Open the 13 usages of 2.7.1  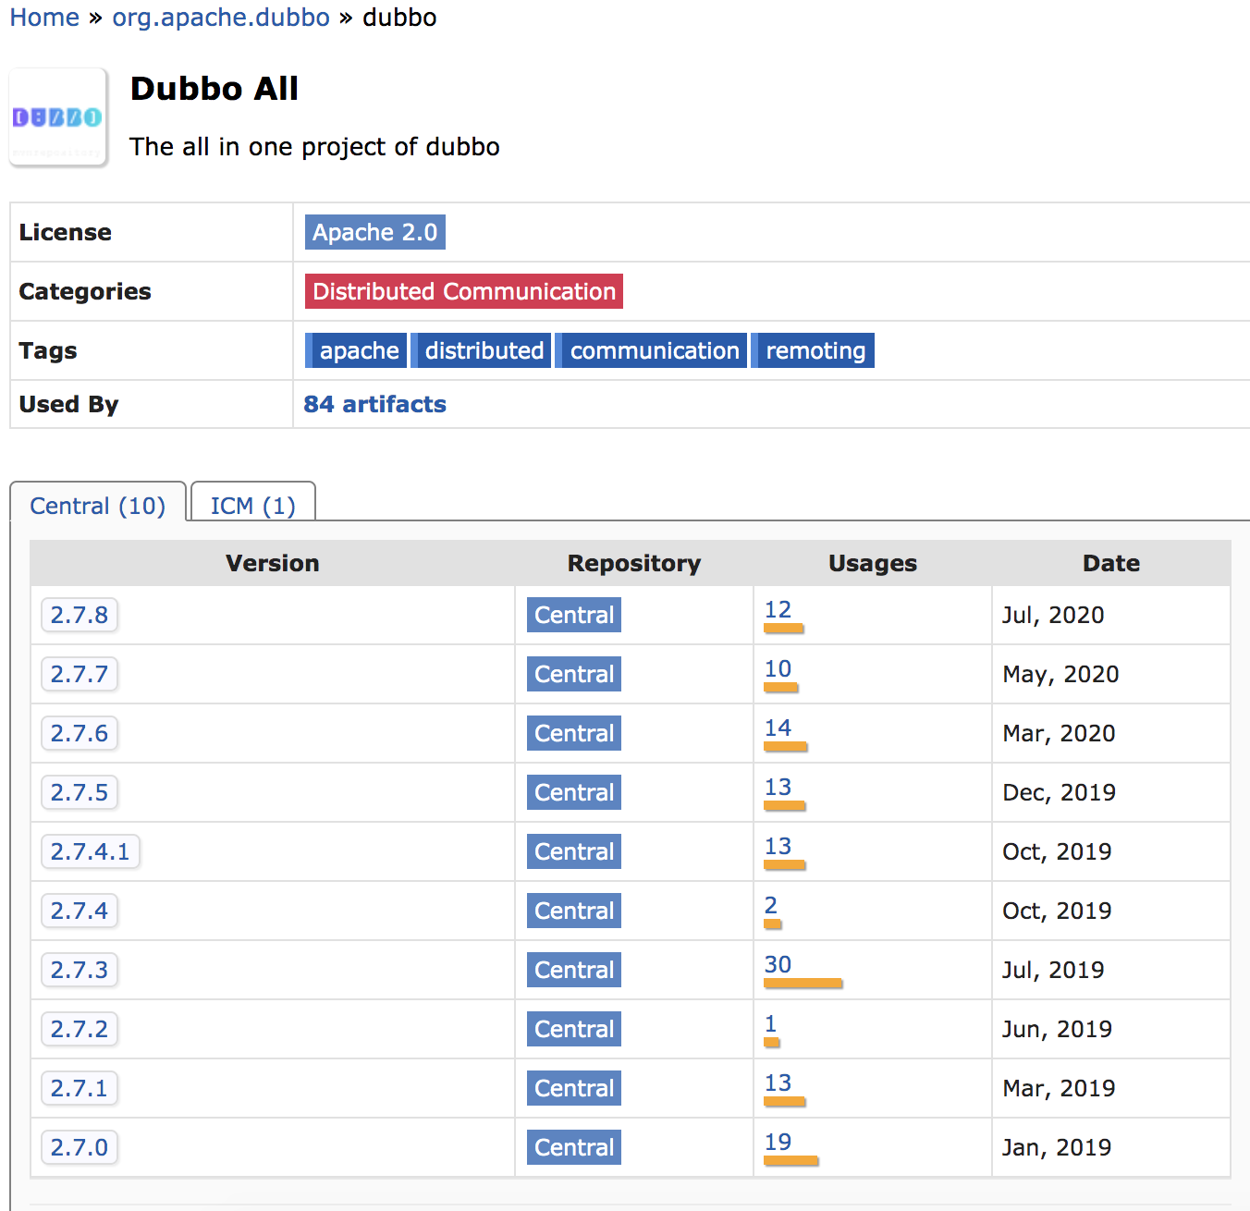[778, 1083]
